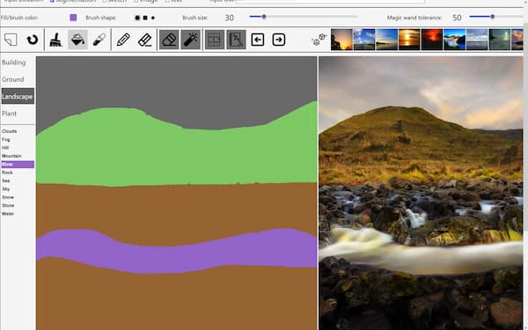Pick the Mountain label
The height and width of the screenshot is (330, 528).
tap(11, 156)
